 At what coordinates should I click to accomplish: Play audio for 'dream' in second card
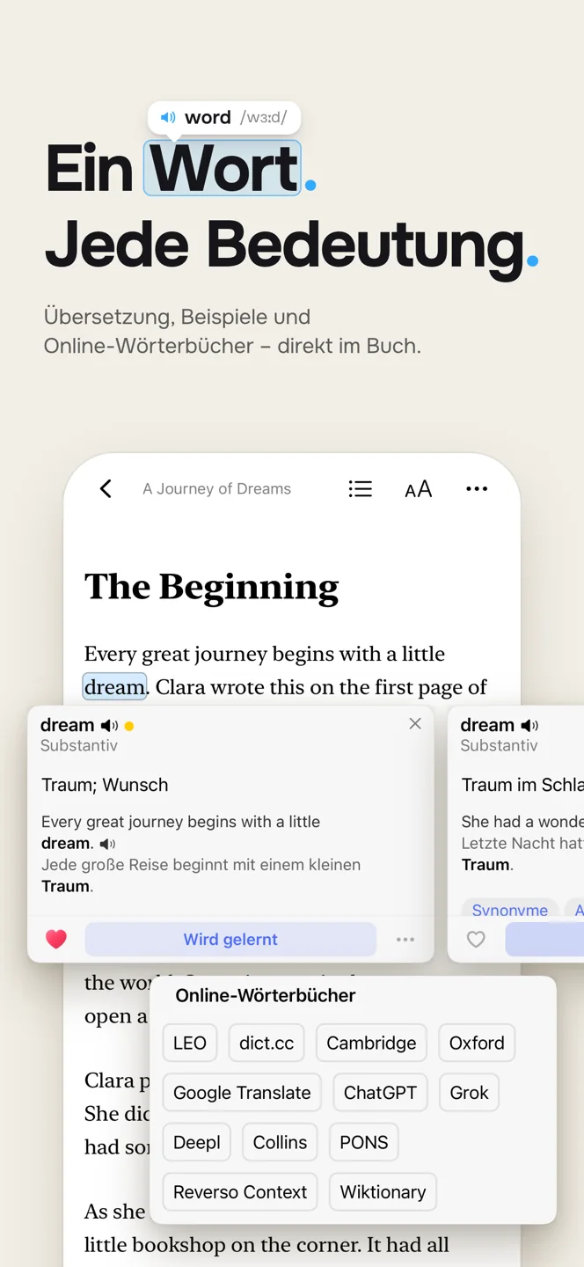pos(529,726)
